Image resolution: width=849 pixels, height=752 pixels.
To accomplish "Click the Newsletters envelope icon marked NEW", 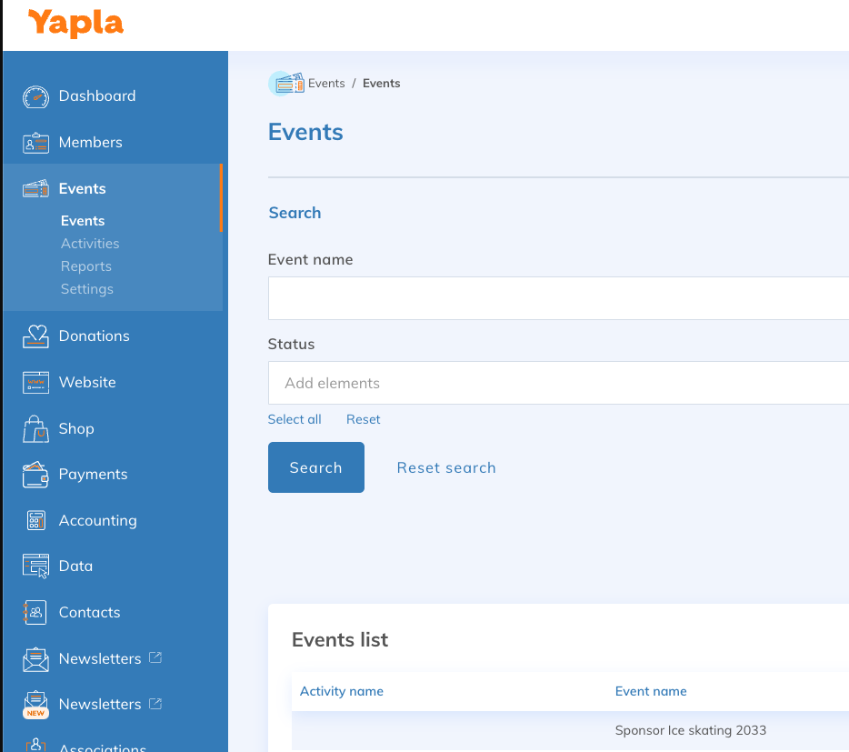I will [35, 705].
